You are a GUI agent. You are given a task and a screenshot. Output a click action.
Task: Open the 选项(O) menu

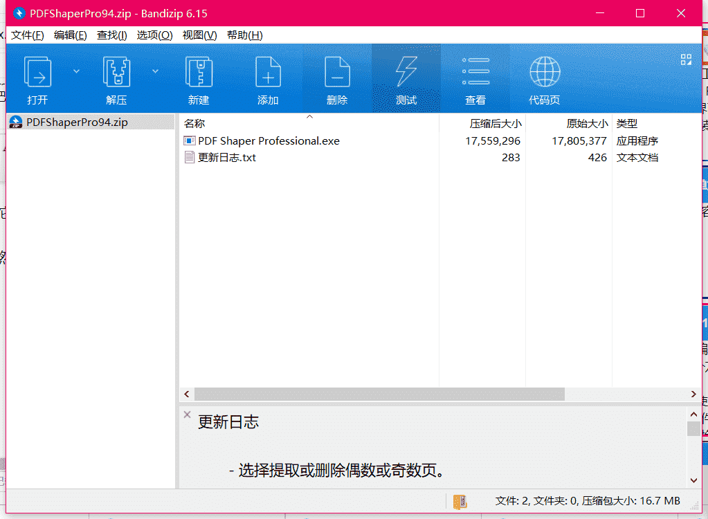coord(154,35)
